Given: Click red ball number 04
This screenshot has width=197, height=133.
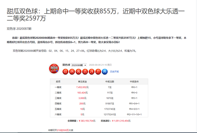Looking at the screenshot, I should point(72,71).
